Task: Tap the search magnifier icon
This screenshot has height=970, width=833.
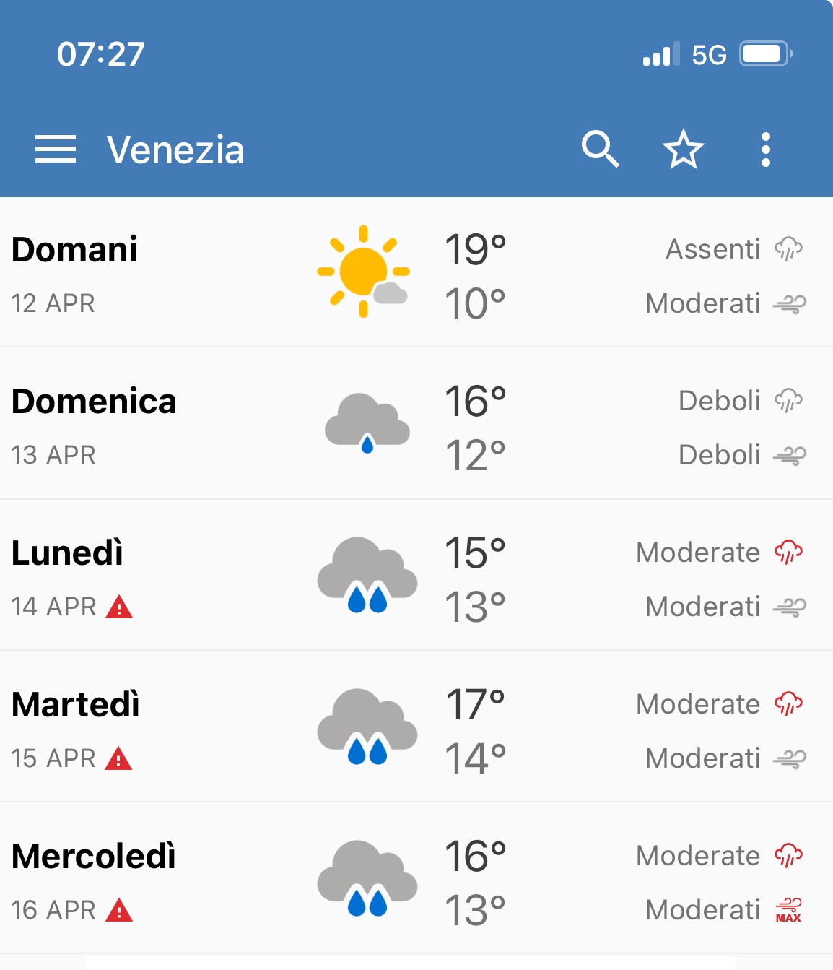Action: [600, 150]
